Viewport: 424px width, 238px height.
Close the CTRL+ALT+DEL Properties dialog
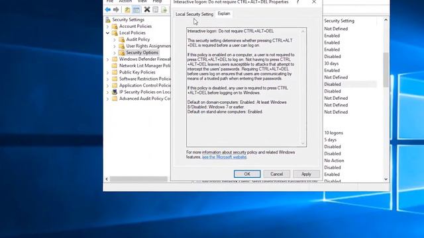point(313,2)
